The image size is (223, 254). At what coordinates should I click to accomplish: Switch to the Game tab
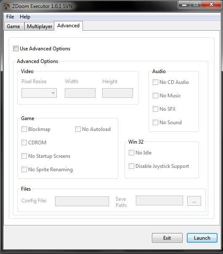coord(13,26)
